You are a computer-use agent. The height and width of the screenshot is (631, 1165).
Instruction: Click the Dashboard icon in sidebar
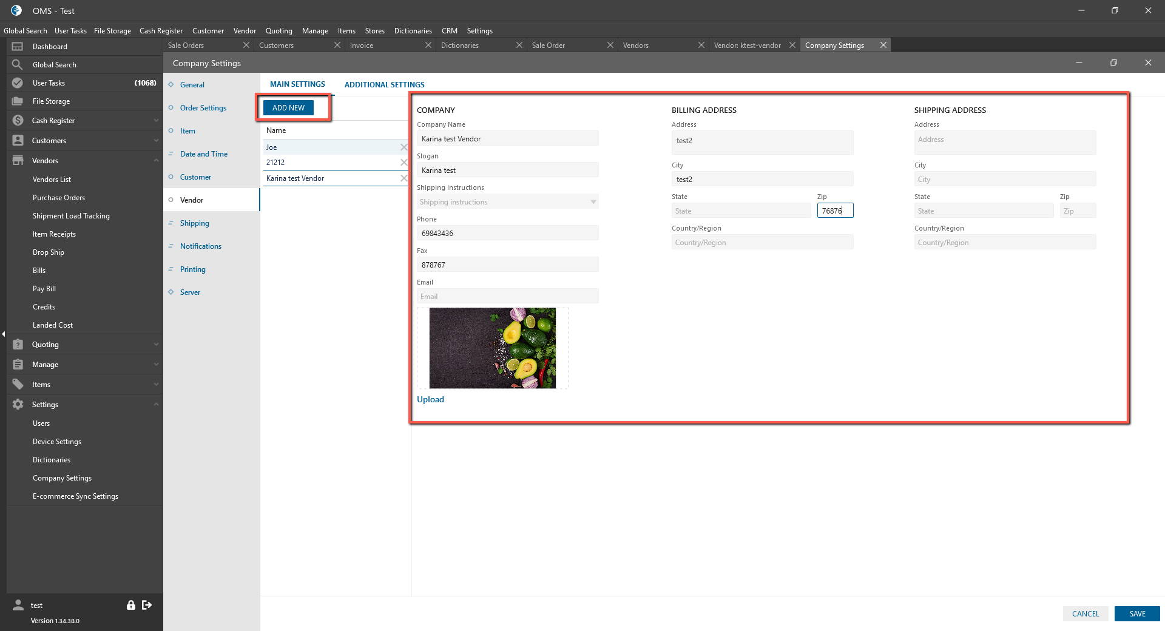coord(18,47)
